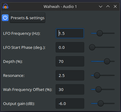Click the 'Resonance:' label

point(14,76)
